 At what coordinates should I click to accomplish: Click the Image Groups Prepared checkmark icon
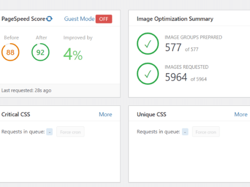pos(148,44)
